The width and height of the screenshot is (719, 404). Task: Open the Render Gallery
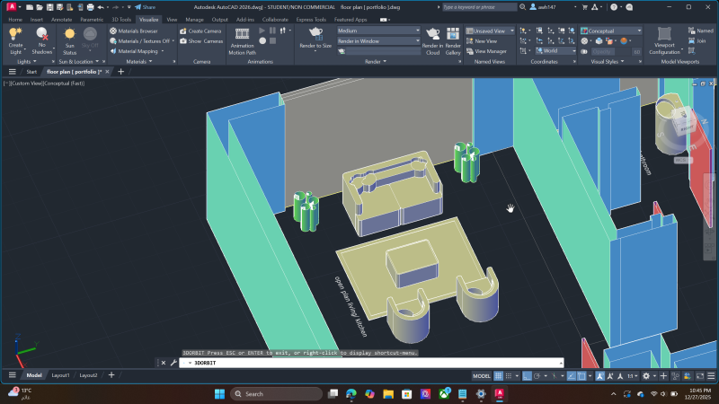click(x=453, y=40)
